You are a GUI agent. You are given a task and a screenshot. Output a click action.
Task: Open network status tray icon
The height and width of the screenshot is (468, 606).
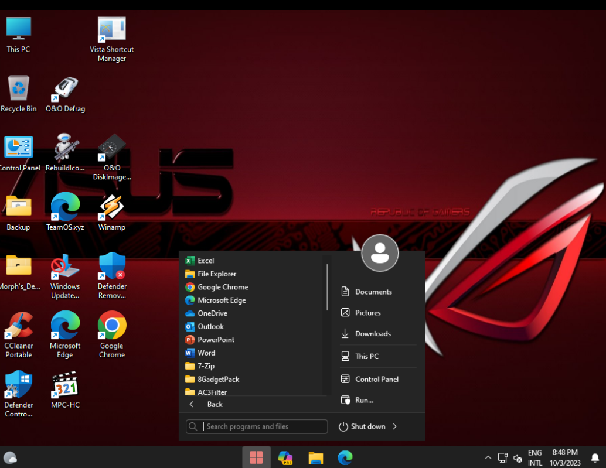(502, 458)
